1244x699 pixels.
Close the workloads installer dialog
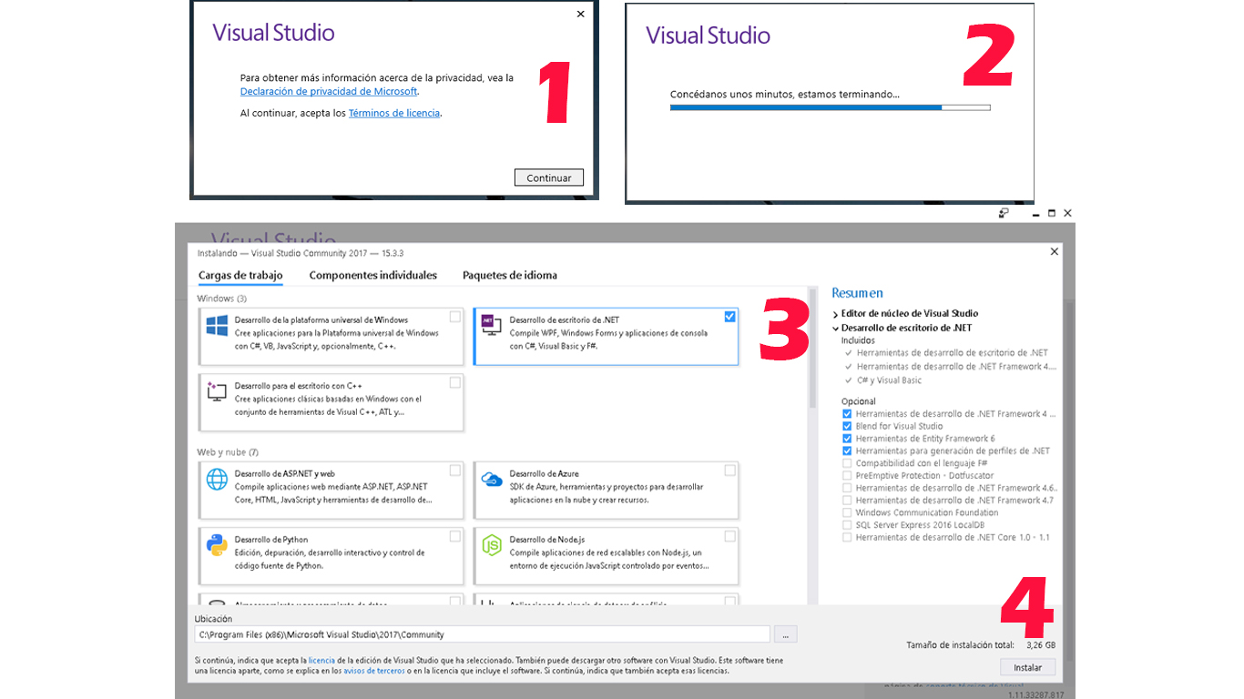click(1055, 251)
